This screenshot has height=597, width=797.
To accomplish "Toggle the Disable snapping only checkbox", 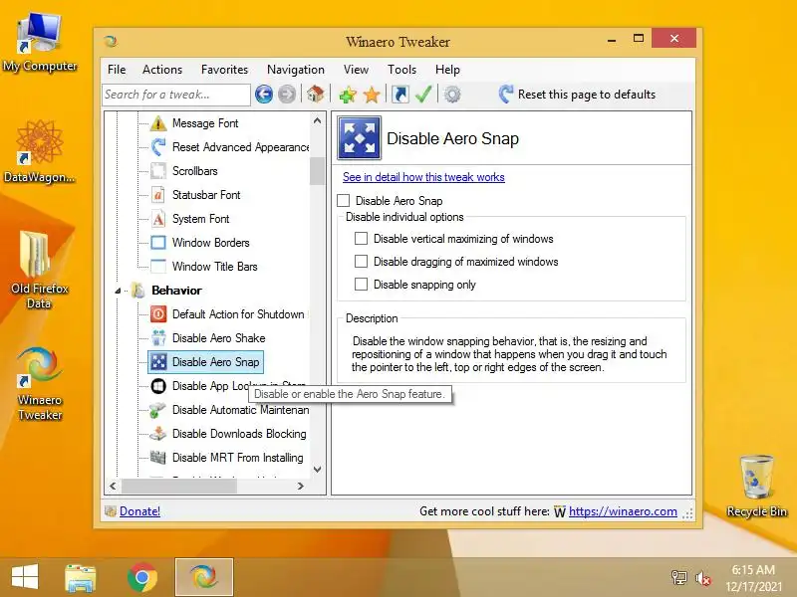I will point(361,284).
